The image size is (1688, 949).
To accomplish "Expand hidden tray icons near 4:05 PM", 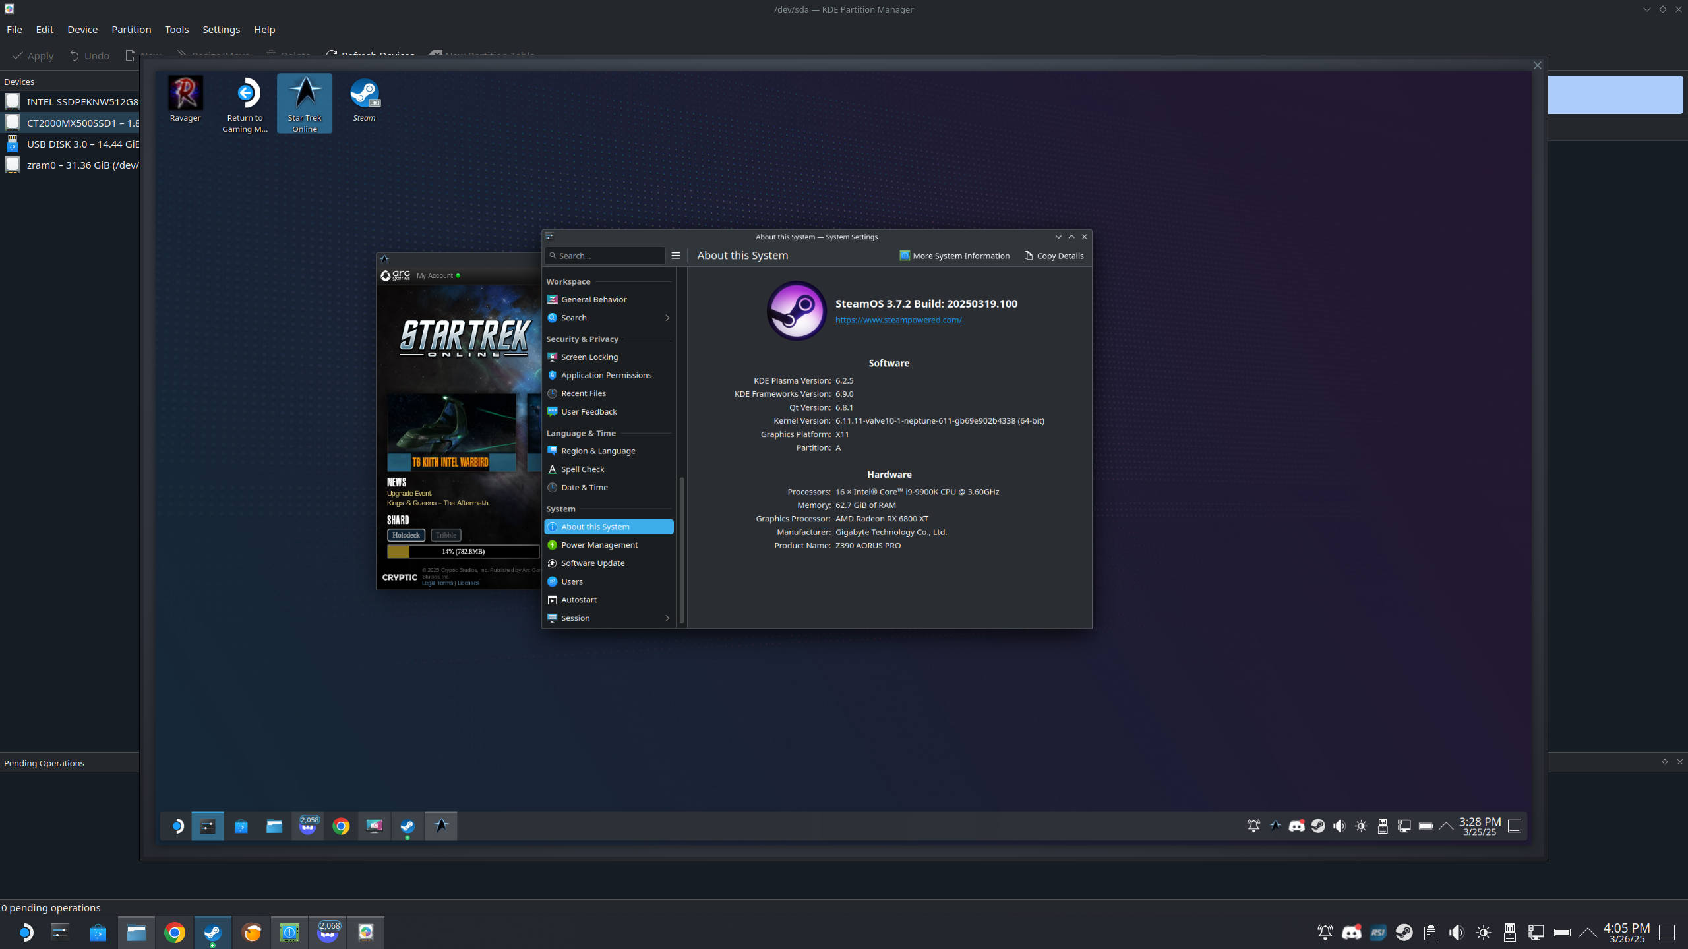I will [x=1588, y=933].
